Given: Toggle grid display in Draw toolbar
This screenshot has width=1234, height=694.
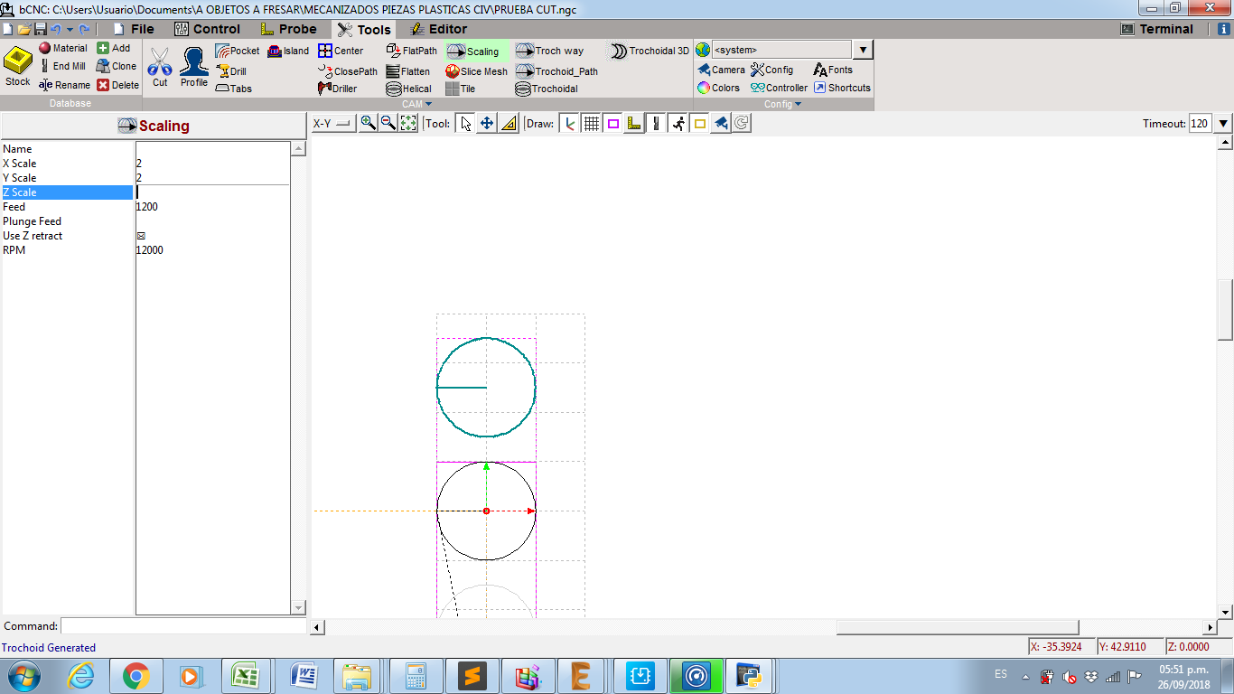Looking at the screenshot, I should [x=591, y=124].
